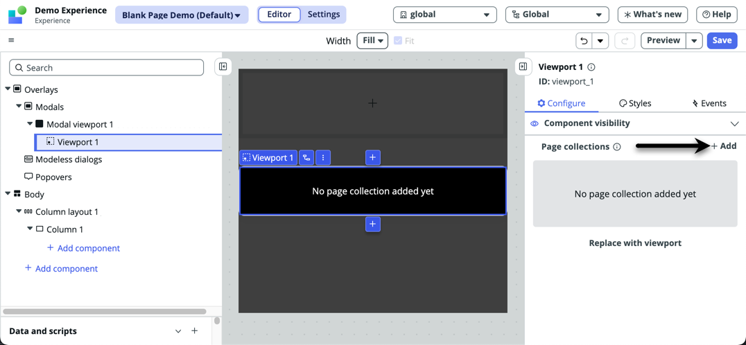Click Replace with viewport
Viewport: 746px width, 345px height.
coord(635,243)
